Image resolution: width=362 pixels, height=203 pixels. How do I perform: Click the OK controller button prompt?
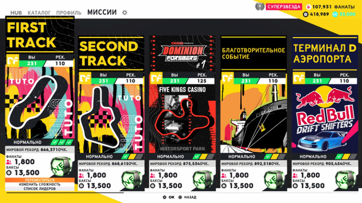click(x=169, y=197)
